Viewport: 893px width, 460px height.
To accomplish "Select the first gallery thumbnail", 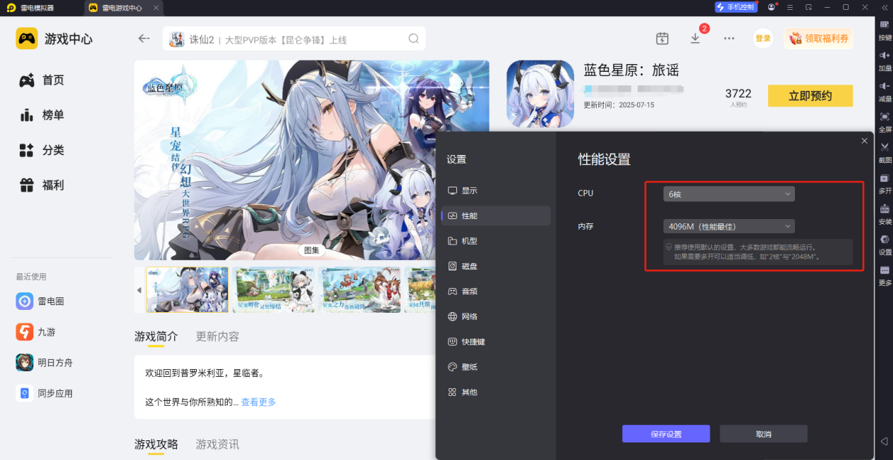I will tap(187, 290).
